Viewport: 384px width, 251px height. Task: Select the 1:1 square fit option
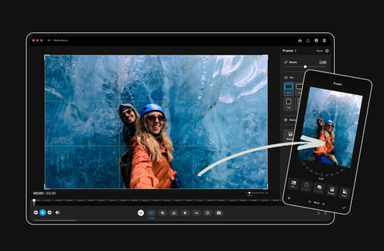(289, 104)
